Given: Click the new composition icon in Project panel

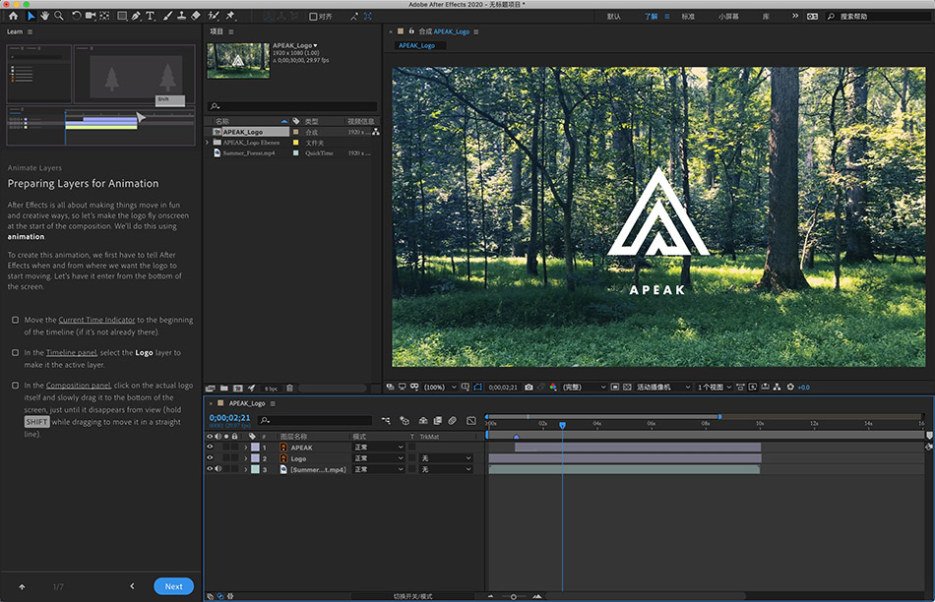Looking at the screenshot, I should tap(238, 388).
